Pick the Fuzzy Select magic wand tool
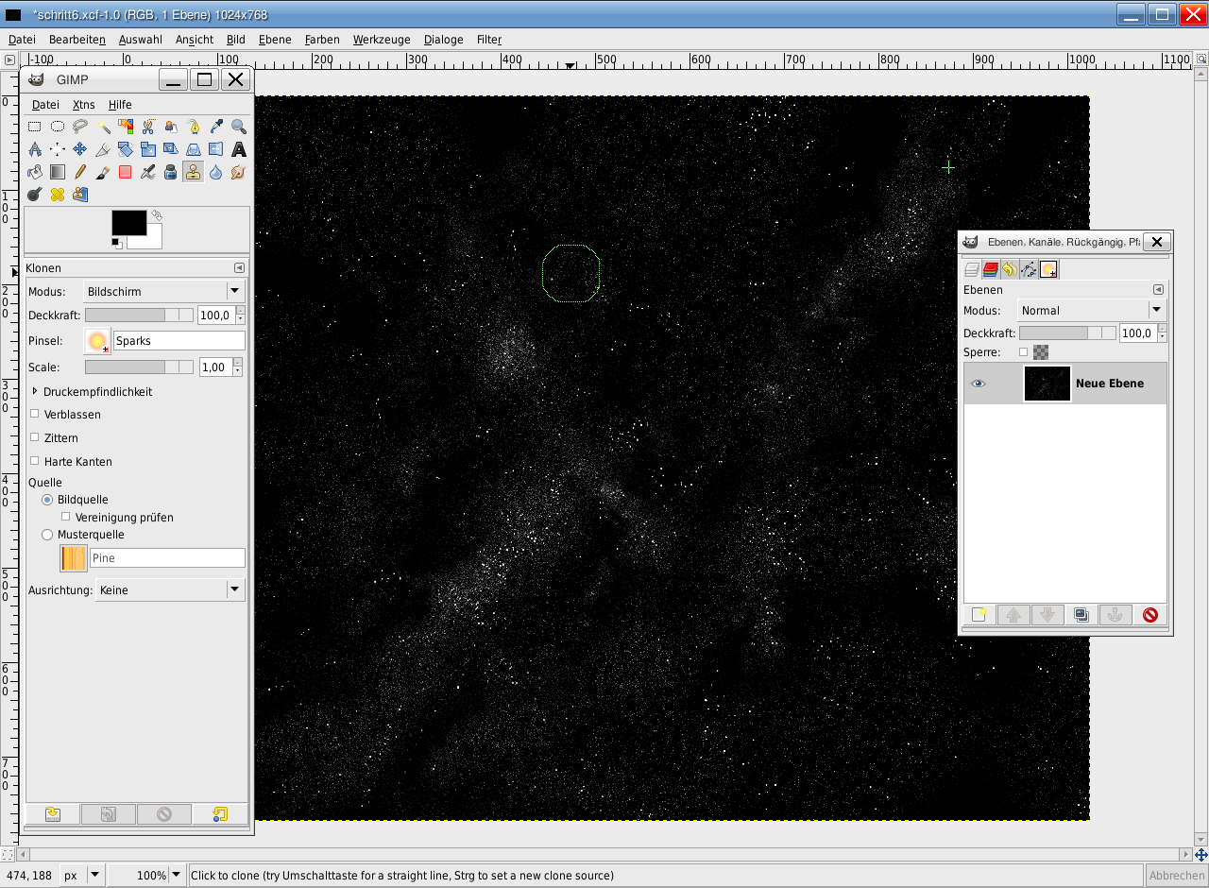 point(103,127)
